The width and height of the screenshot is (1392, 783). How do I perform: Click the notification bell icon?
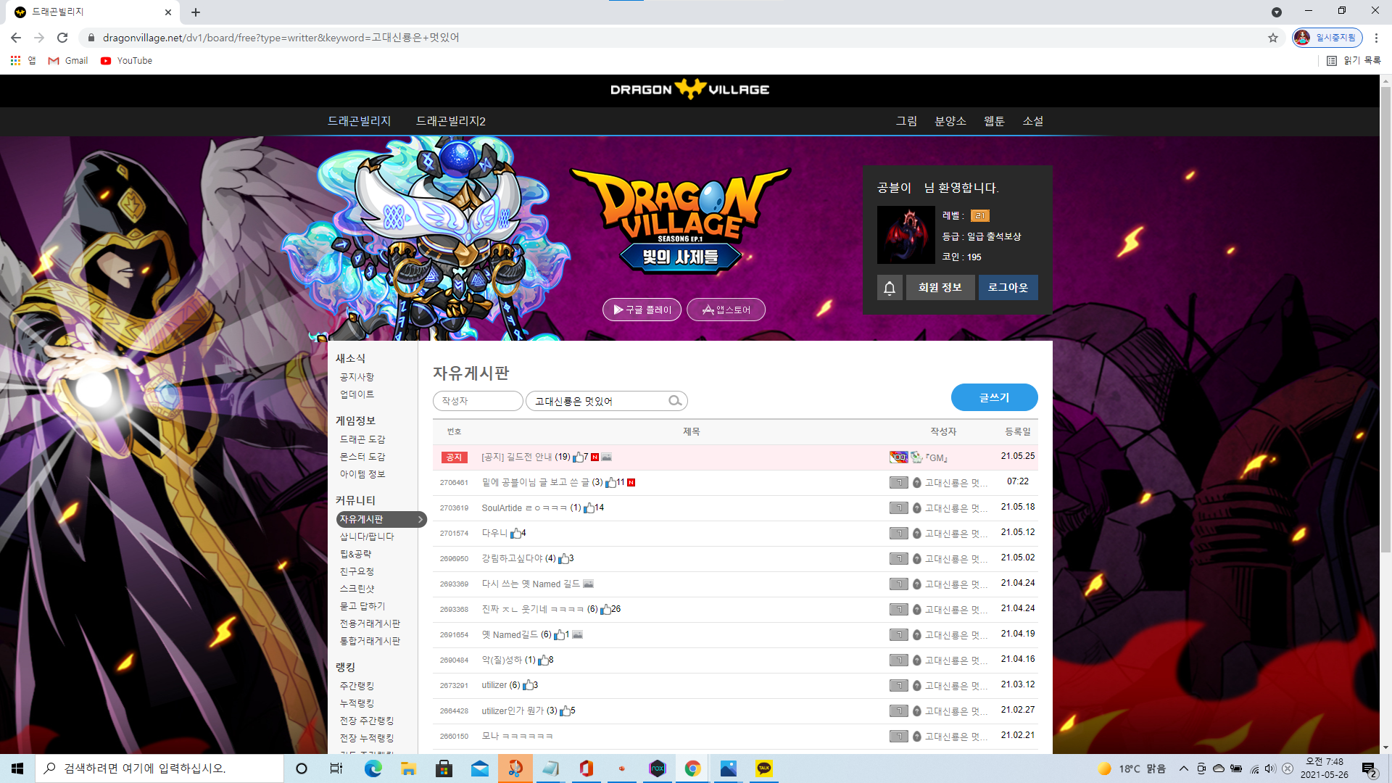pos(890,288)
